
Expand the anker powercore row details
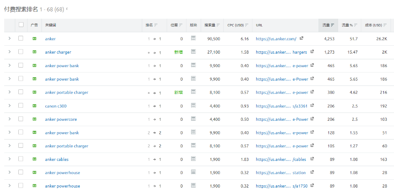tap(9, 119)
